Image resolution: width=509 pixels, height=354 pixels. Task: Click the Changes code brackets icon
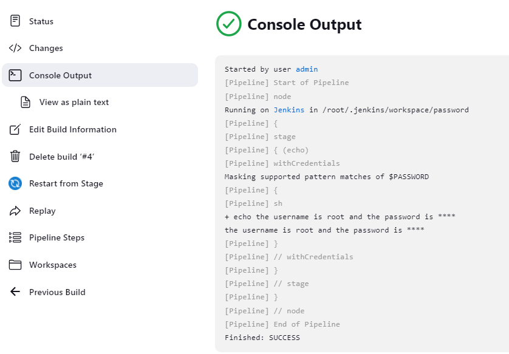(x=15, y=48)
